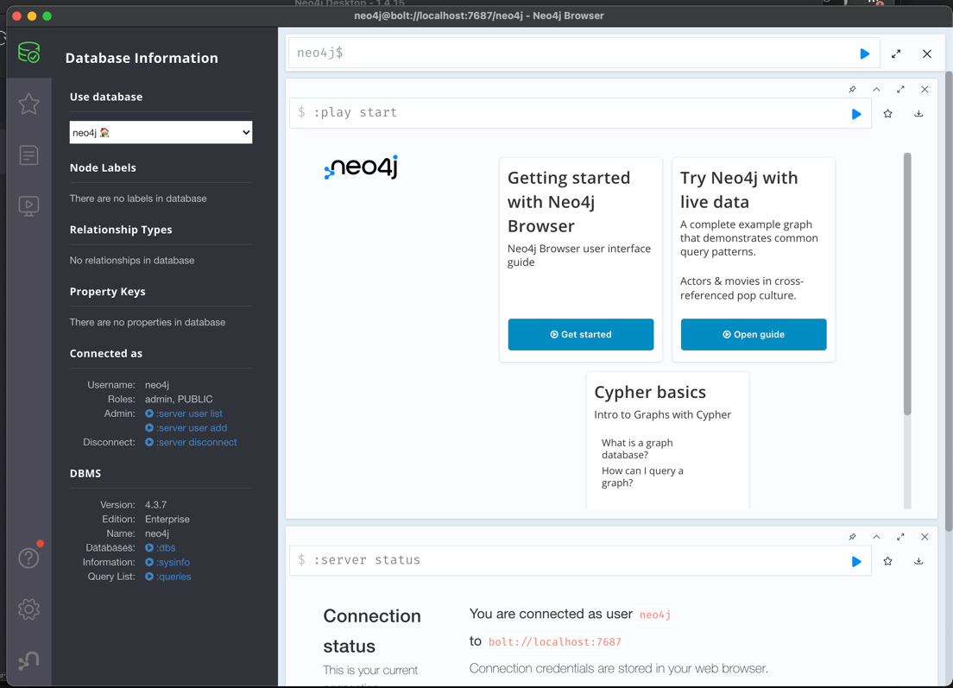This screenshot has width=953, height=688.
Task: Download the :play start frame export
Action: pyautogui.click(x=919, y=114)
